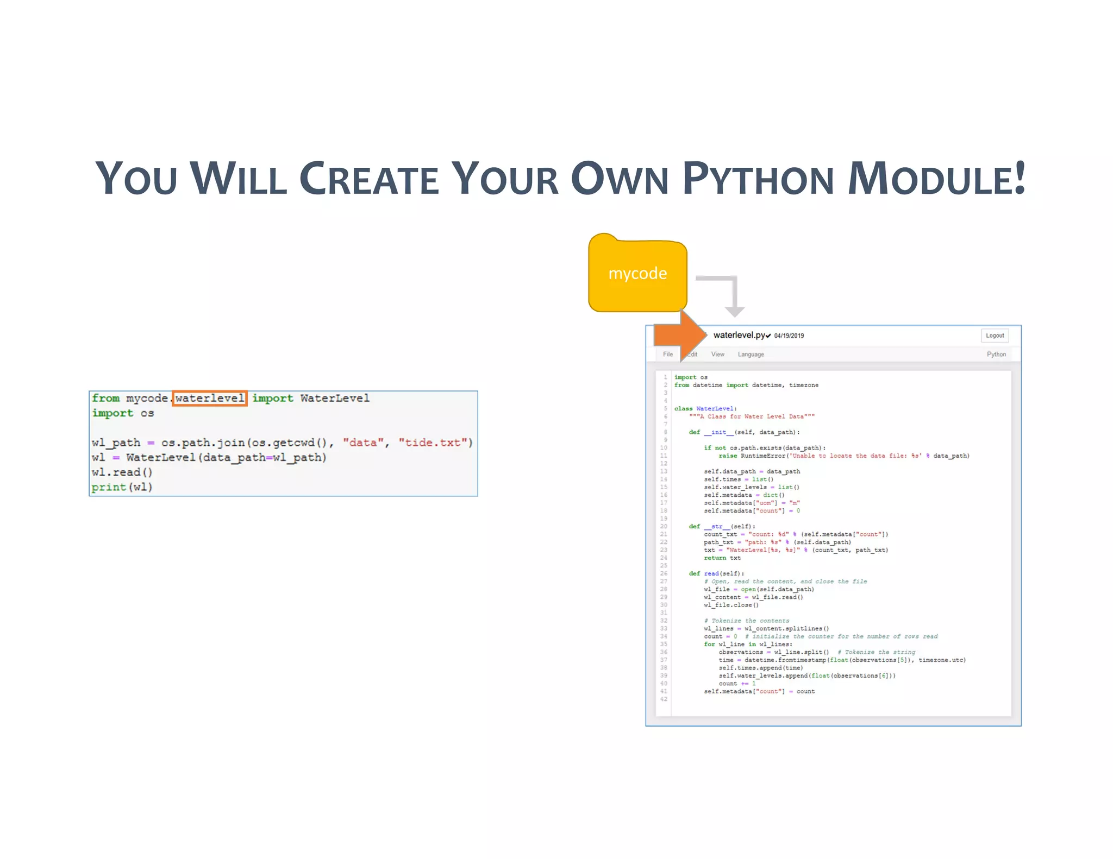Click the 'self.metadata["count"] = count' line
The width and height of the screenshot is (1113, 859).
pos(759,692)
